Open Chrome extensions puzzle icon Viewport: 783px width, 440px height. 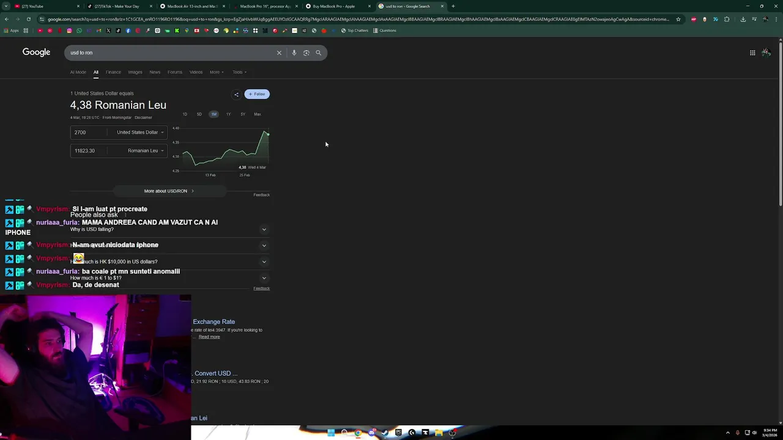[x=727, y=19]
